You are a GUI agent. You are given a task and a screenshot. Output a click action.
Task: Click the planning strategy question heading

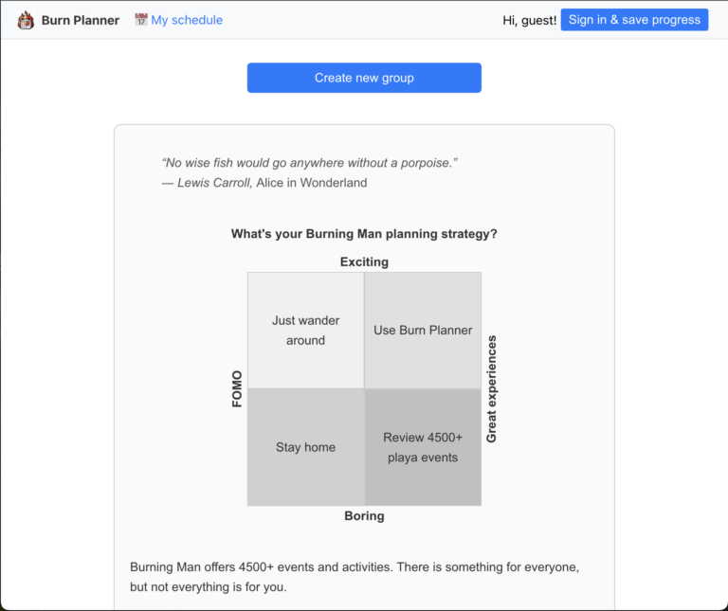pos(364,234)
